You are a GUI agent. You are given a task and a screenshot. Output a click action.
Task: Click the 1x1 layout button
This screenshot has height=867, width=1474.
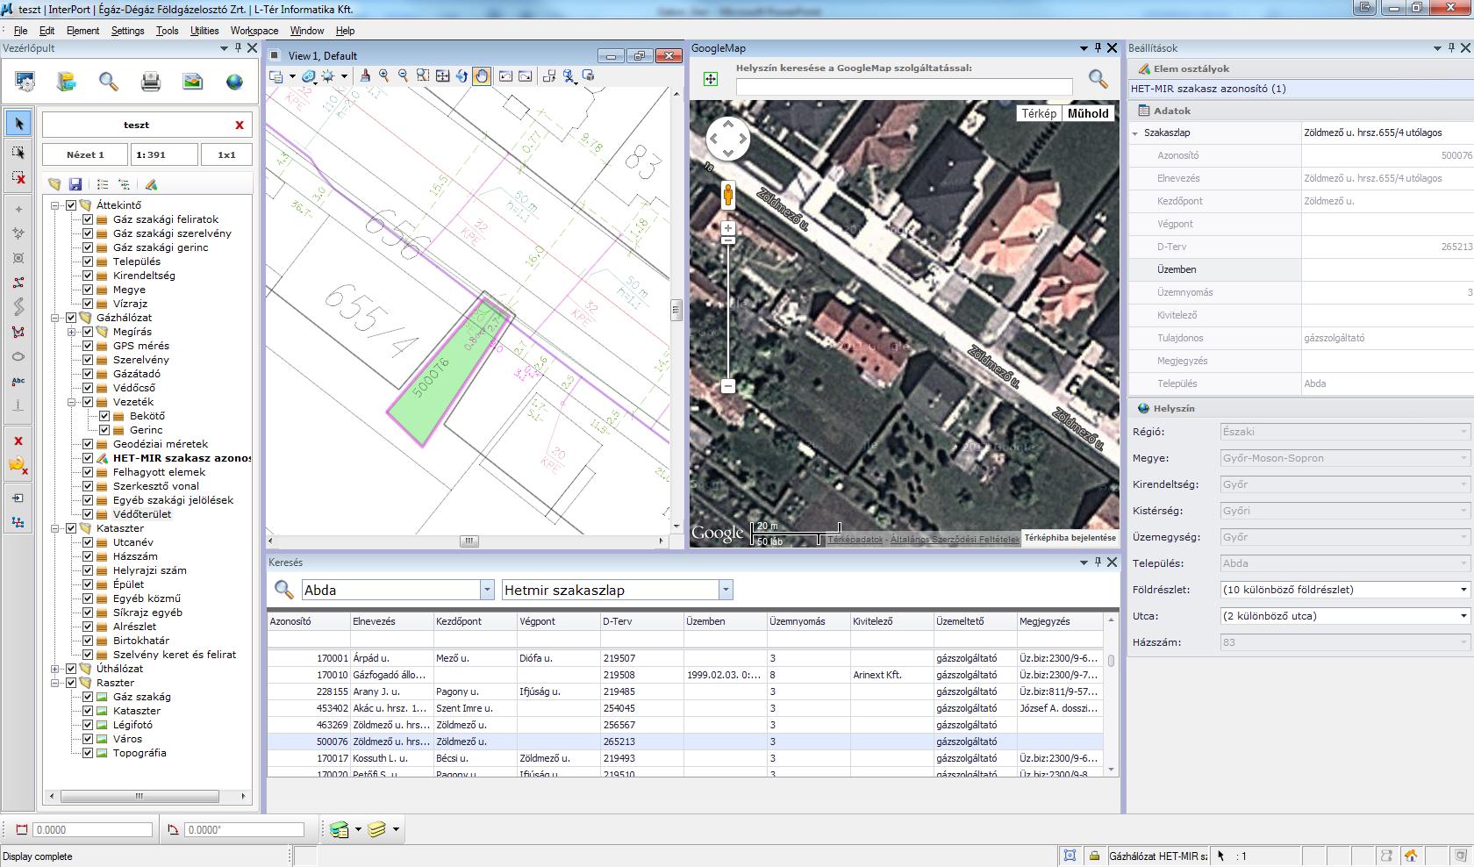coord(226,154)
